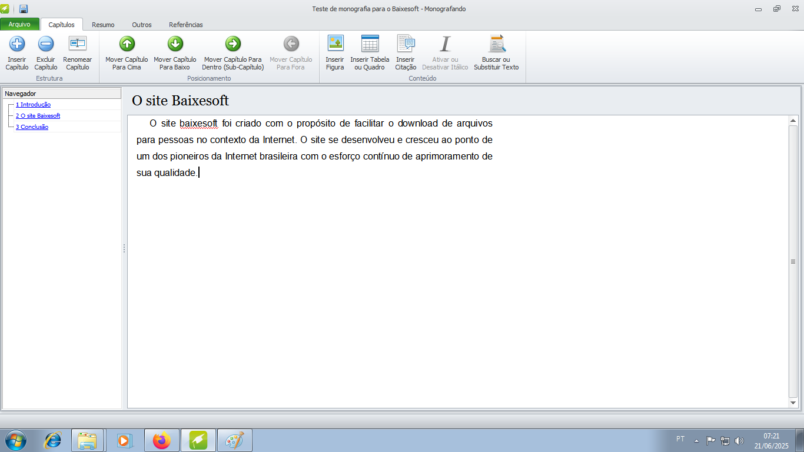
Task: Click the misspelled word baixesoft in text
Action: click(198, 124)
